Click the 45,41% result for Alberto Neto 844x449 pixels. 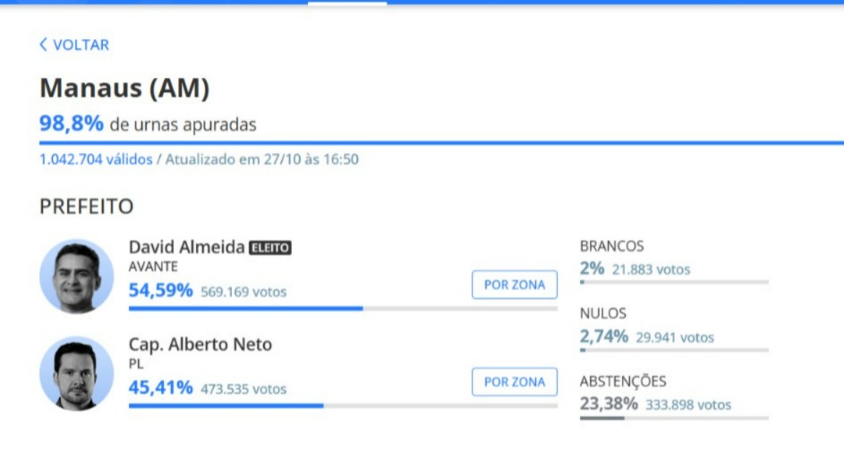point(161,388)
